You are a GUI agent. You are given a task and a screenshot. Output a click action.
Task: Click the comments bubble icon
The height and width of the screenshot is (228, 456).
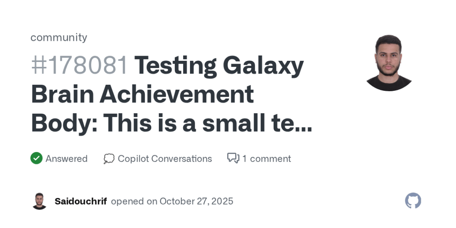[x=233, y=158]
